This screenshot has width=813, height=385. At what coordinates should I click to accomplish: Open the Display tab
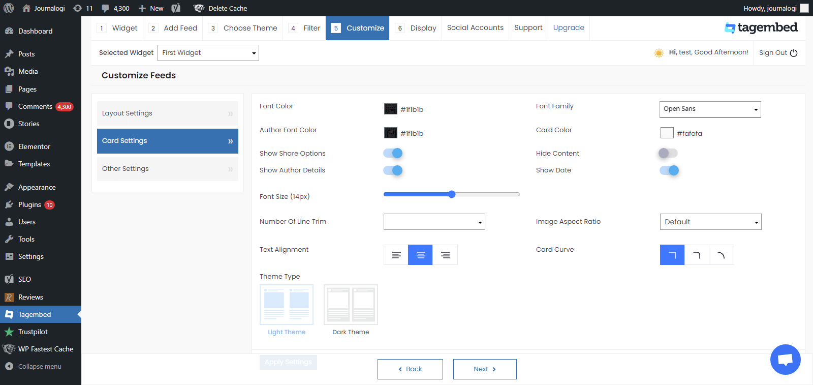(416, 28)
